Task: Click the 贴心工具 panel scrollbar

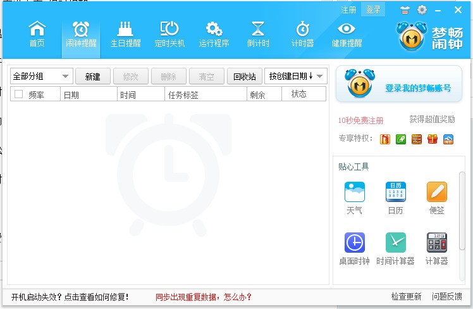Action: (x=462, y=210)
